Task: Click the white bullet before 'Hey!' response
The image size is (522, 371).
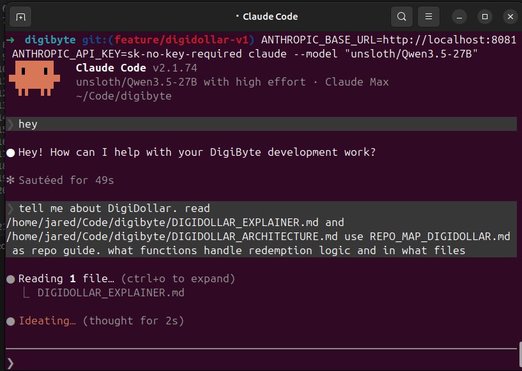Action: pyautogui.click(x=11, y=153)
